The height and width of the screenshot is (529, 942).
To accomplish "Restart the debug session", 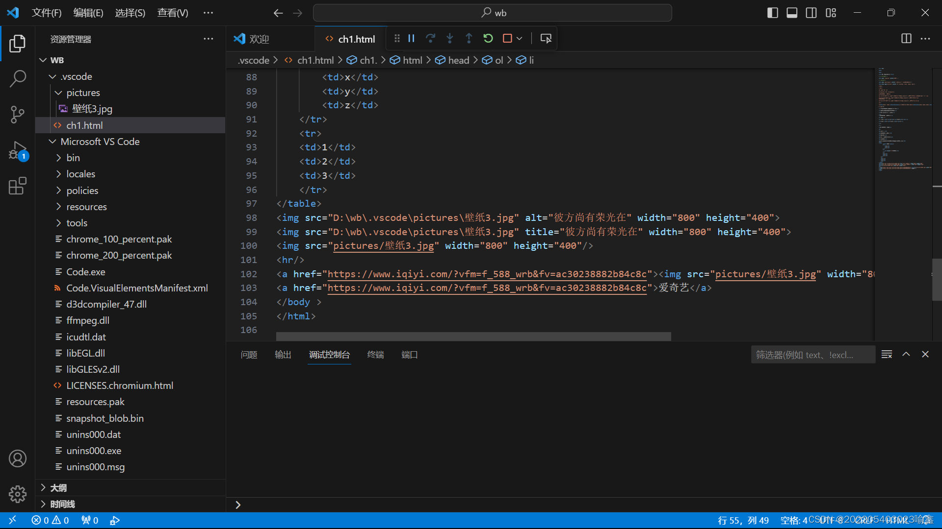I will point(488,38).
